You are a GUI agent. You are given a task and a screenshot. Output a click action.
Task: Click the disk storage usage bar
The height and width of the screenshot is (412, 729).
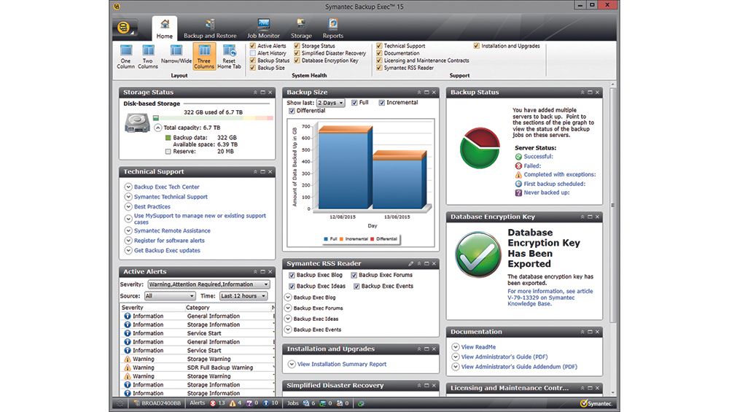click(213, 118)
